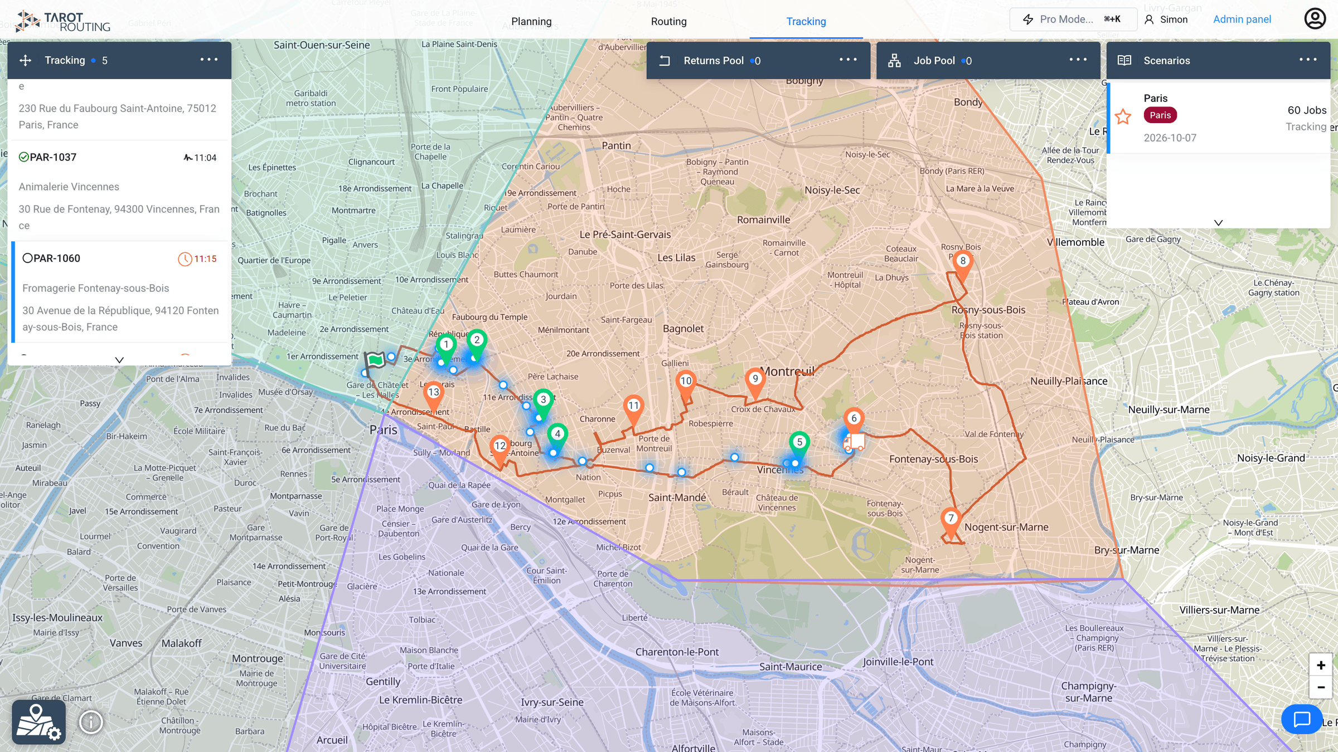This screenshot has width=1338, height=752.
Task: Zoom out on the map
Action: pyautogui.click(x=1321, y=687)
